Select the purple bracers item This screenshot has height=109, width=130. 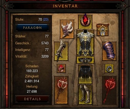[109, 51]
